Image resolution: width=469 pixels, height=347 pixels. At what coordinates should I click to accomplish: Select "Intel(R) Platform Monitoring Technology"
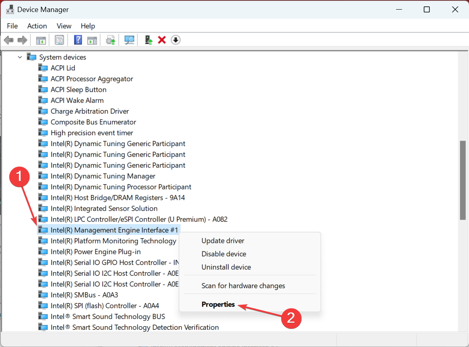coord(113,241)
